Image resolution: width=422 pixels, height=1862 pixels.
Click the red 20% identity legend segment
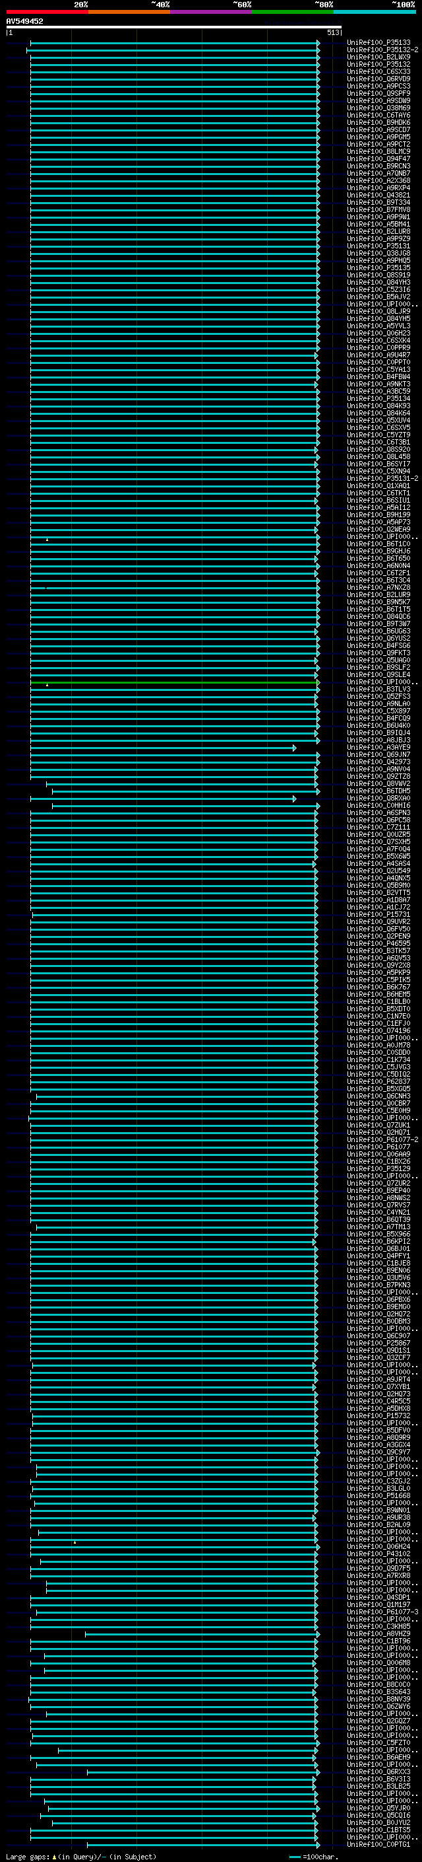pyautogui.click(x=47, y=12)
